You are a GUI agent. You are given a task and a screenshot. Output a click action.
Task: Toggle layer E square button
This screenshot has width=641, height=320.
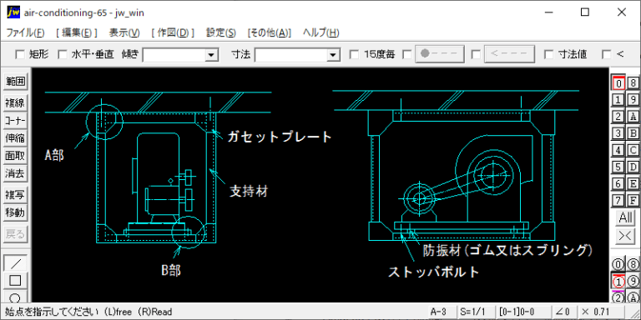point(633,183)
